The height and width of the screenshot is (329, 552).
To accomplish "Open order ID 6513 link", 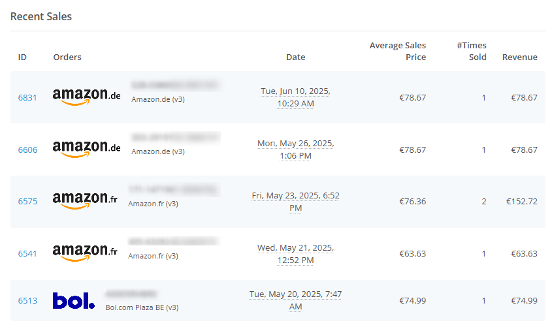I will coord(27,300).
